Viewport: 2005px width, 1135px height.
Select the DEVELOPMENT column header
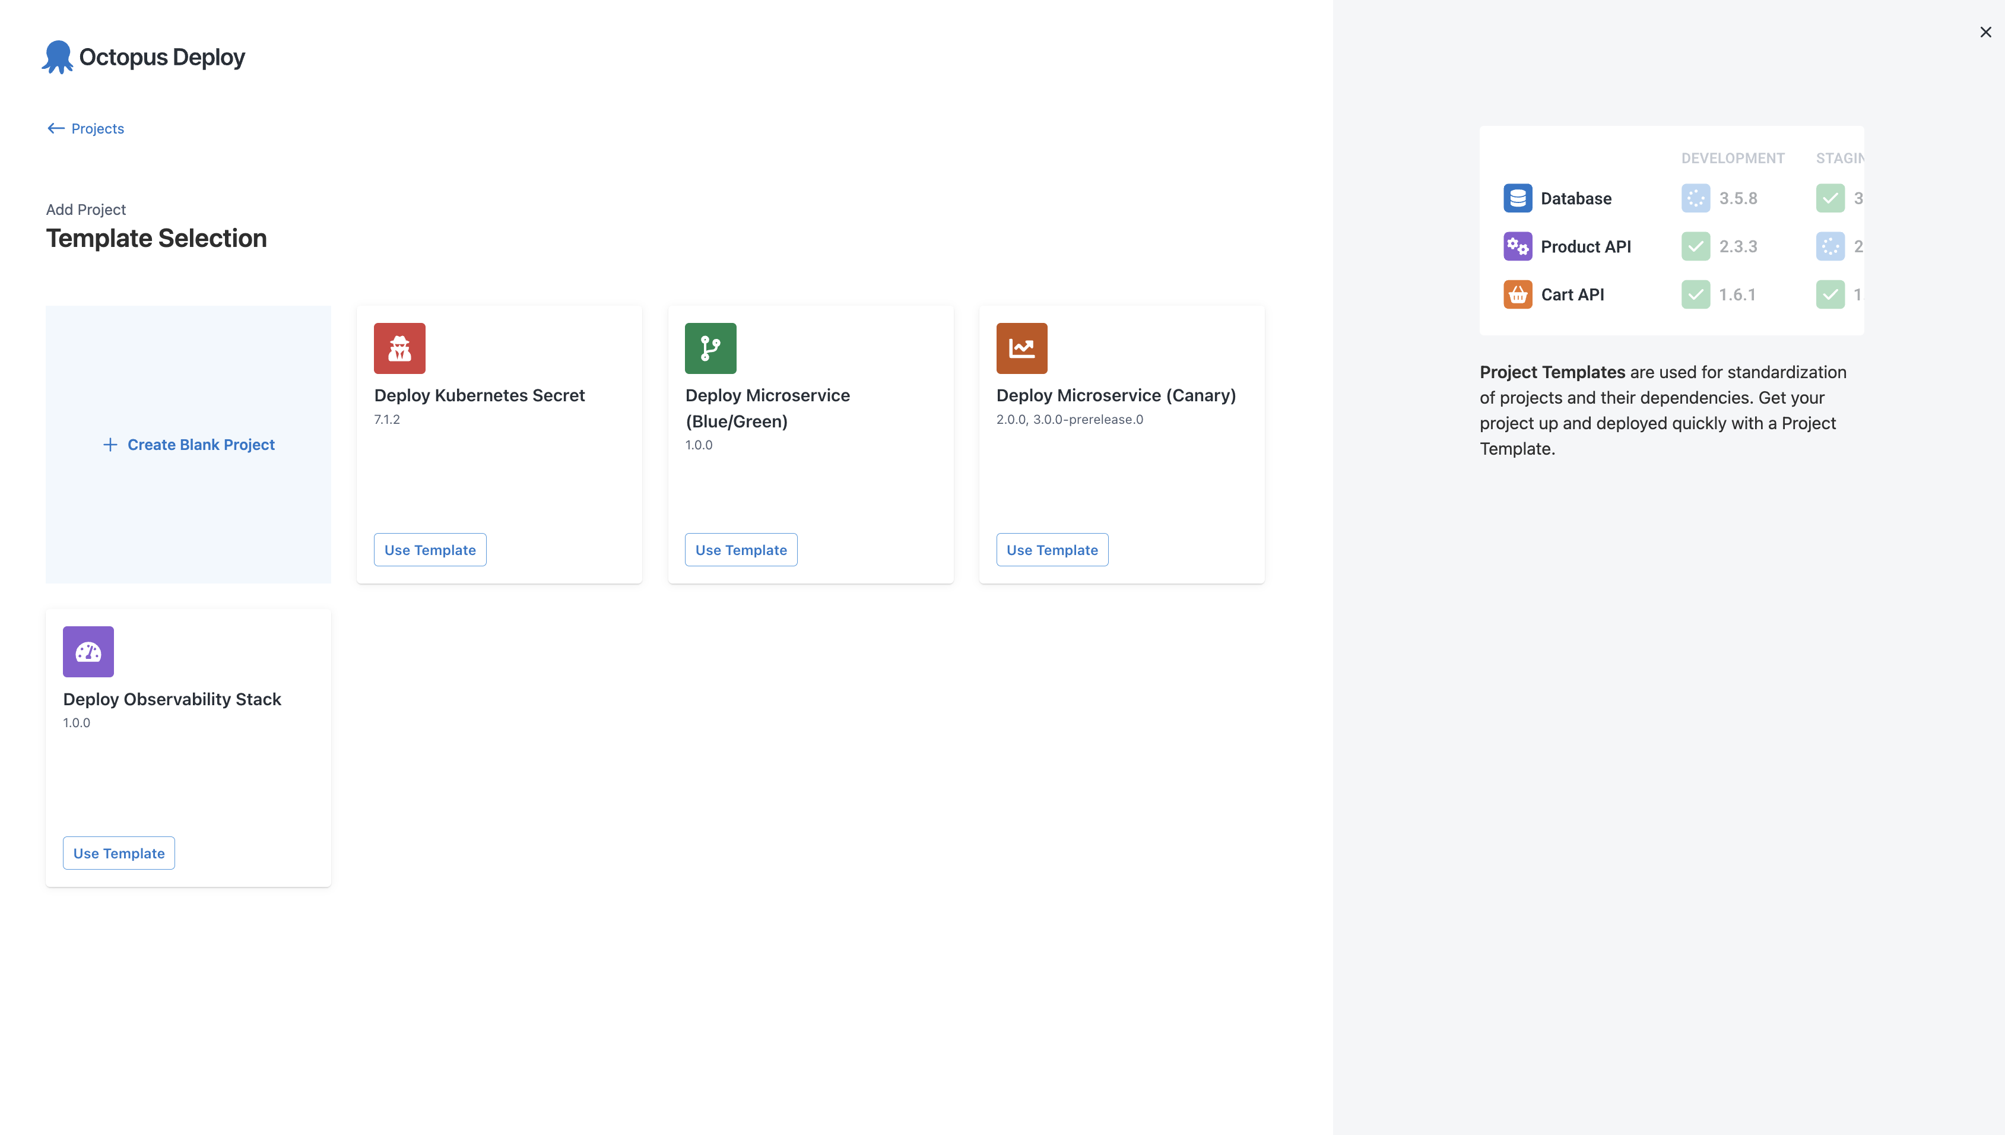pos(1732,157)
